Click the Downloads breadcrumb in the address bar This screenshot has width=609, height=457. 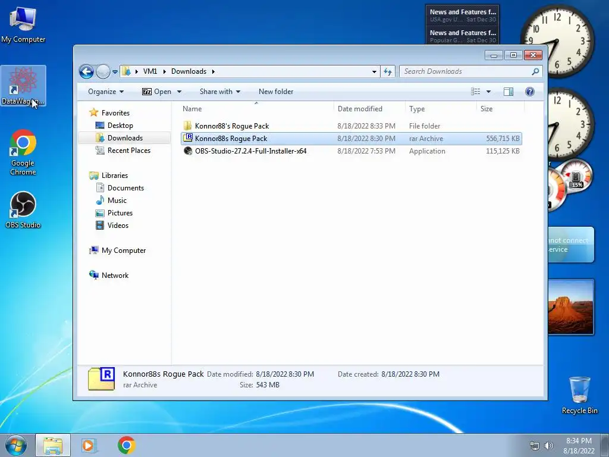(x=189, y=71)
